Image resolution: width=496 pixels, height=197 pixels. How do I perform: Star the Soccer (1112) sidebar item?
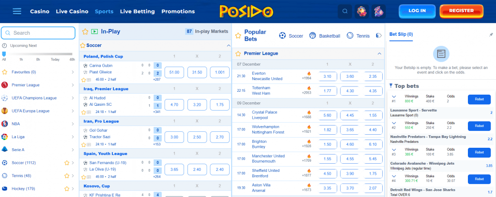67,163
